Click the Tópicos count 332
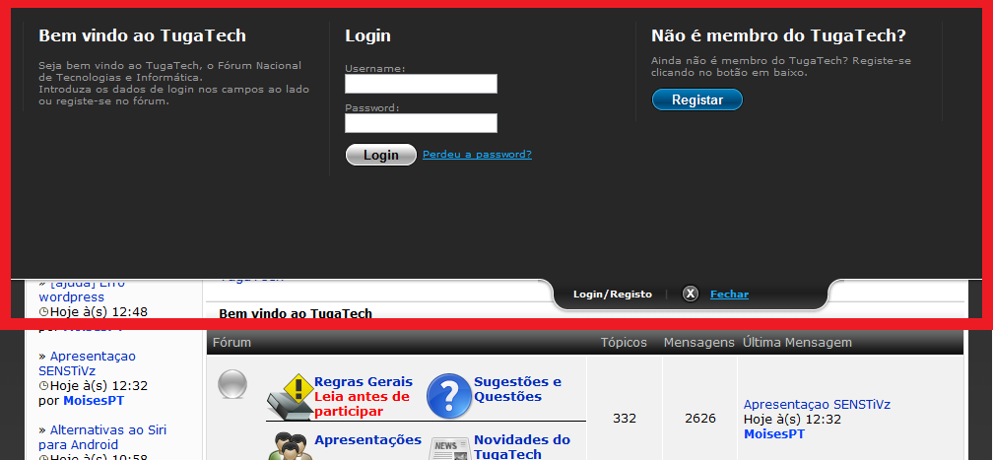993x460 pixels. pyautogui.click(x=625, y=419)
